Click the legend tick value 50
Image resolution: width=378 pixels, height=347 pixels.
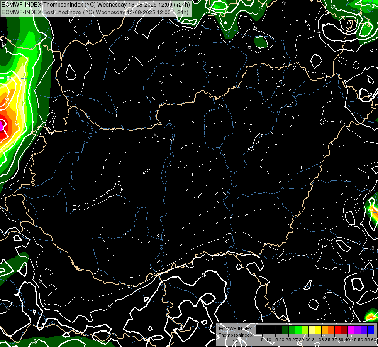point(361,340)
